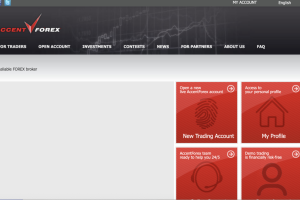Image resolution: width=300 pixels, height=200 pixels.
Task: Open the English language selector
Action: click(x=284, y=2)
